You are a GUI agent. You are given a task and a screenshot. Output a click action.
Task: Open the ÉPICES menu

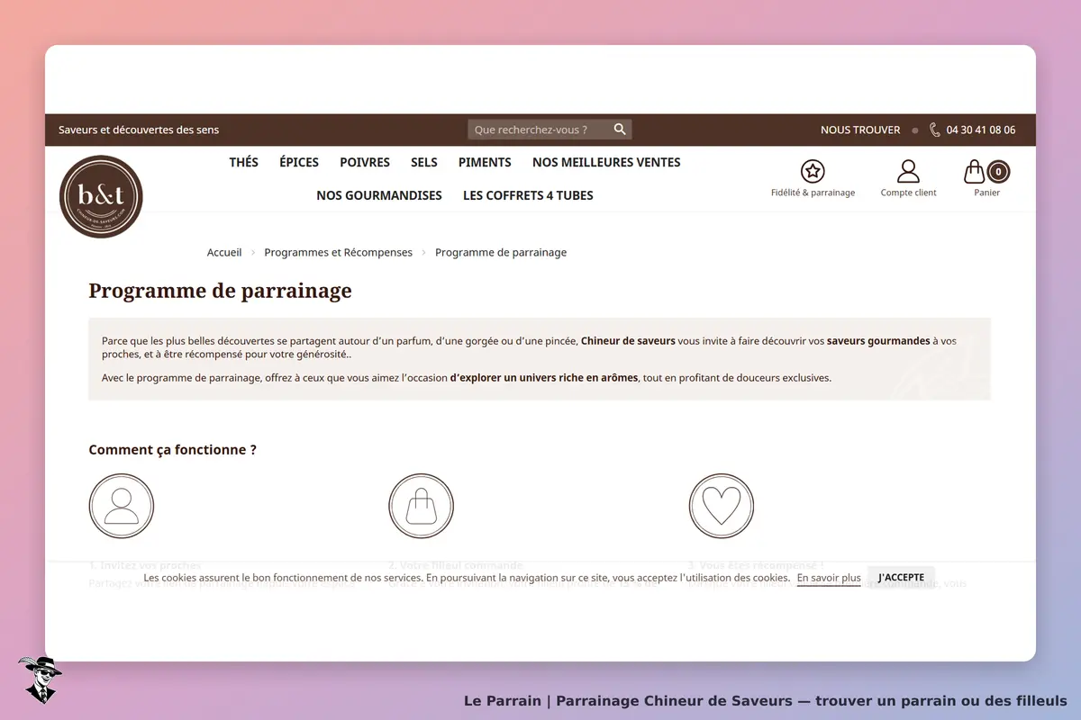(x=299, y=163)
